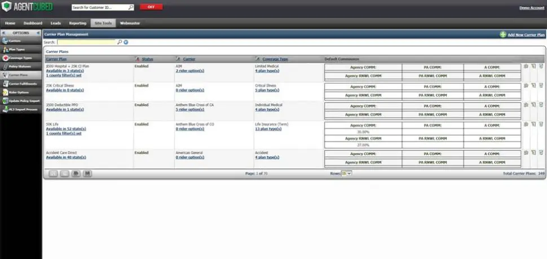The width and height of the screenshot is (547, 259).
Task: Open the Reporting tab
Action: point(77,23)
